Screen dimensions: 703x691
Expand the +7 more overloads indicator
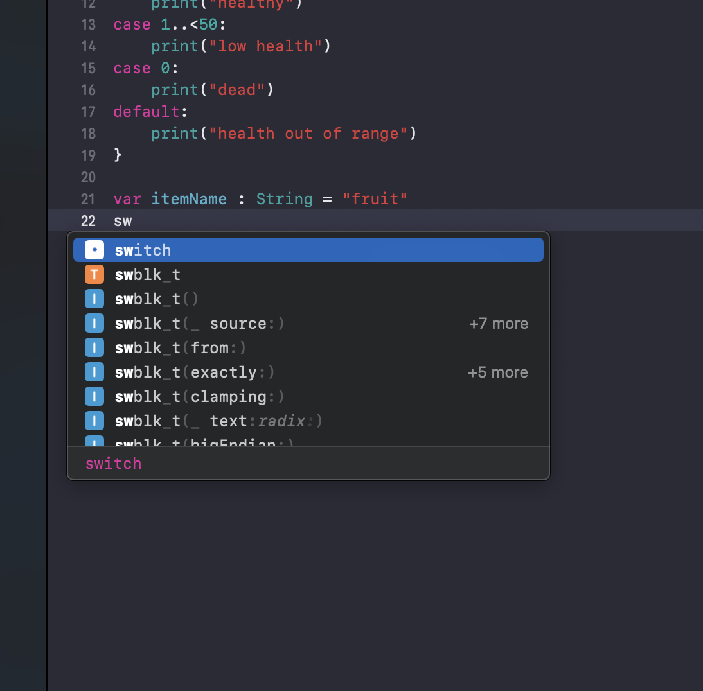coord(498,324)
